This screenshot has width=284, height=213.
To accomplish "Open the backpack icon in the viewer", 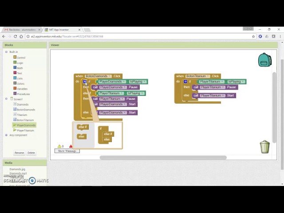I will [x=264, y=60].
